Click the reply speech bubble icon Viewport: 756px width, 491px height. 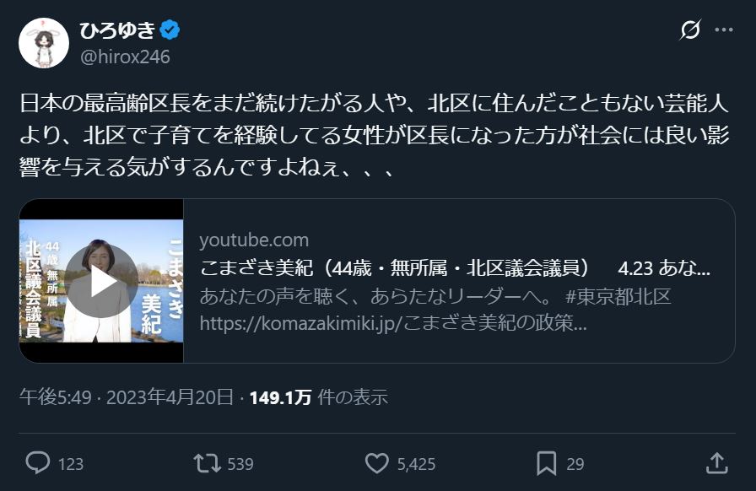38,463
